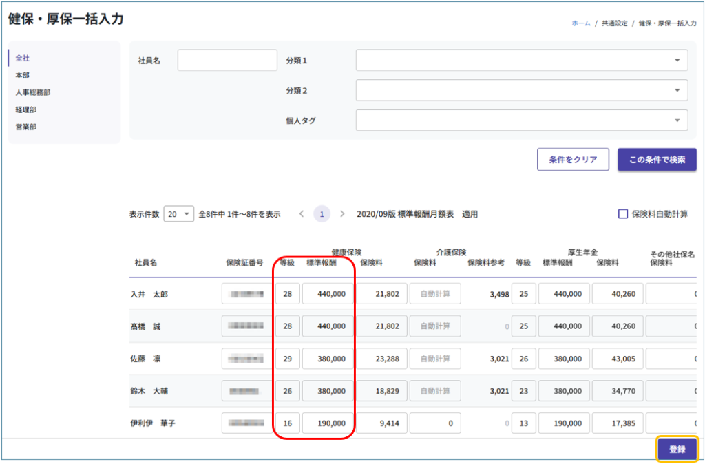This screenshot has height=464, width=705.
Task: Select 全社 in the department sidebar
Action: 23,59
